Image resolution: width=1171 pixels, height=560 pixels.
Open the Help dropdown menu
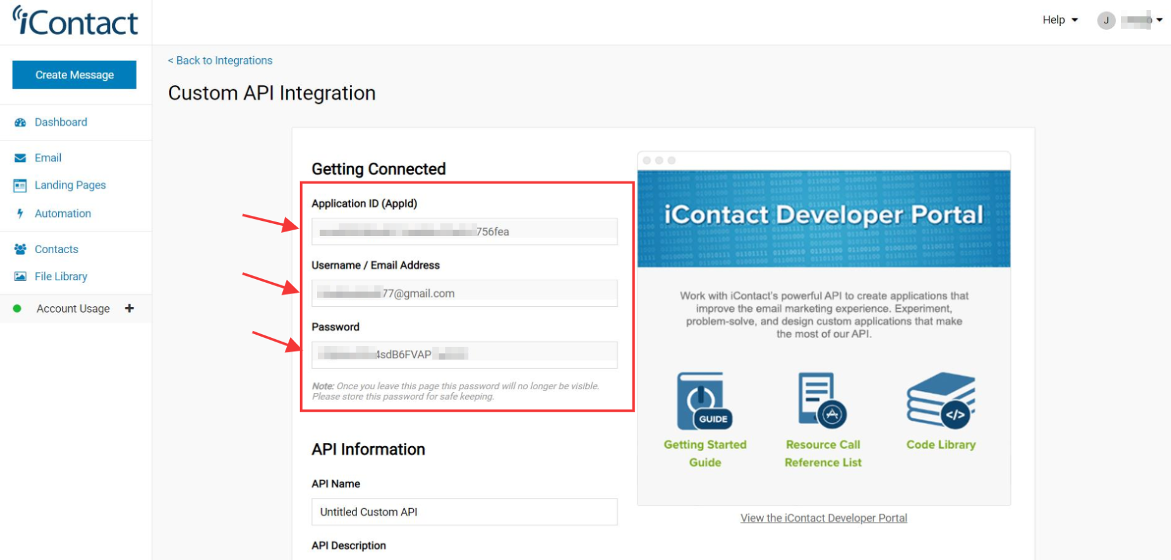[x=1060, y=20]
